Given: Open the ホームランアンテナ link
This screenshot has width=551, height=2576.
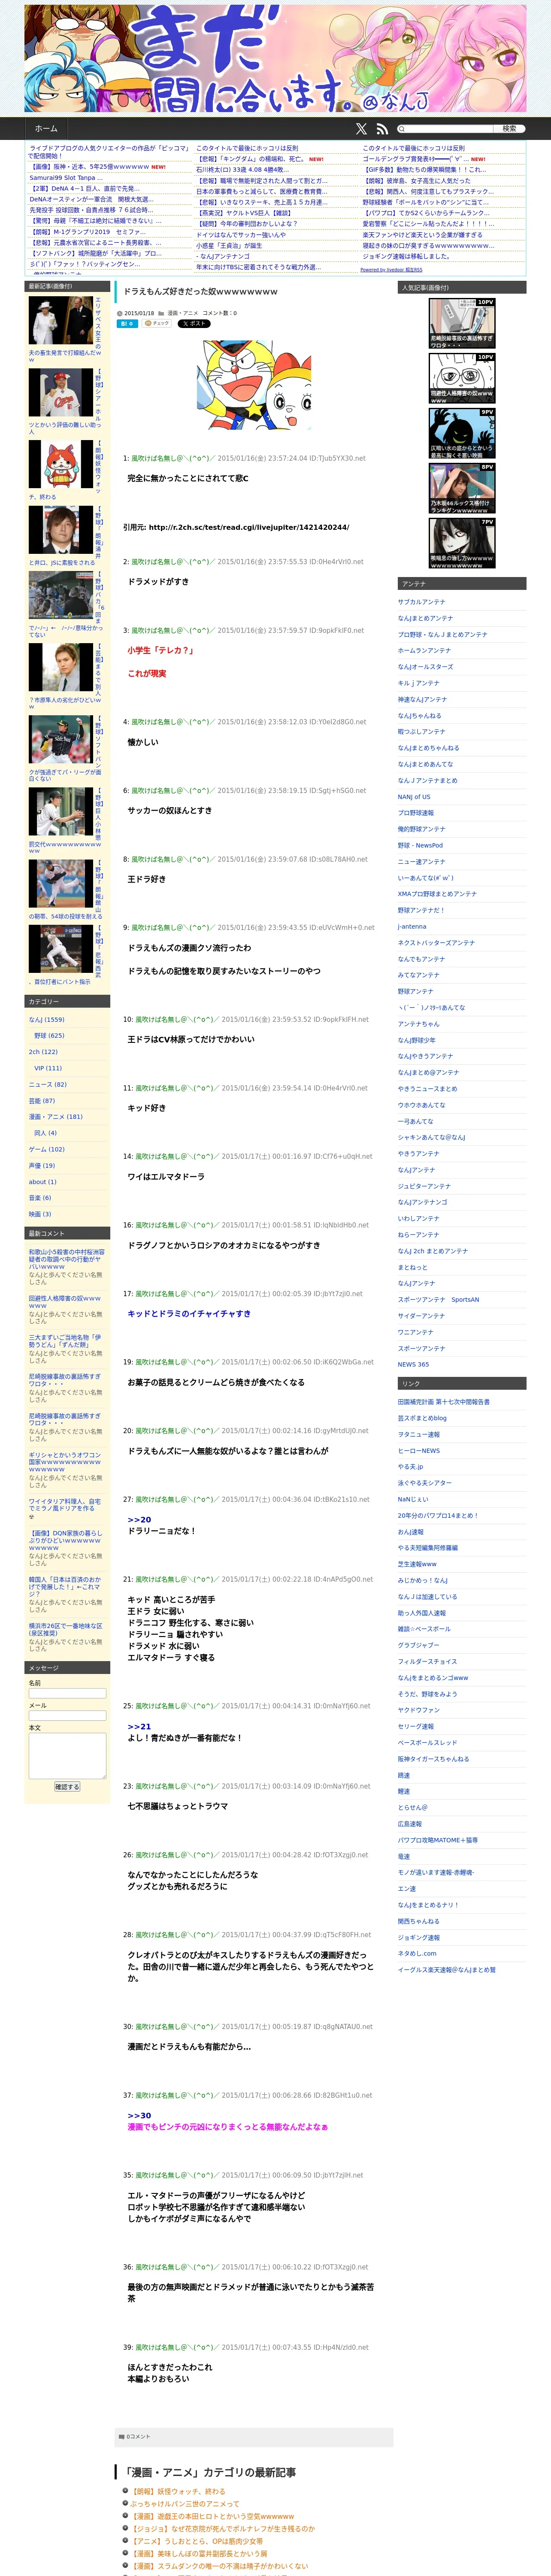Looking at the screenshot, I should click(x=424, y=651).
